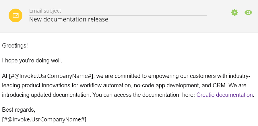Open the Creatio documentation link

click(224, 95)
